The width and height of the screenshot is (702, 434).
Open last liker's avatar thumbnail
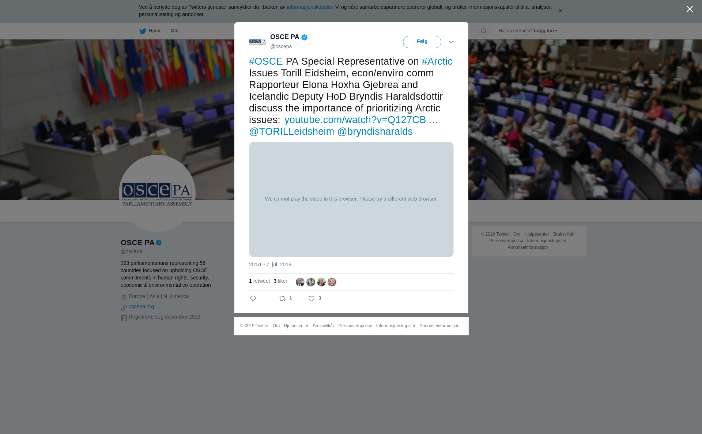pos(332,282)
